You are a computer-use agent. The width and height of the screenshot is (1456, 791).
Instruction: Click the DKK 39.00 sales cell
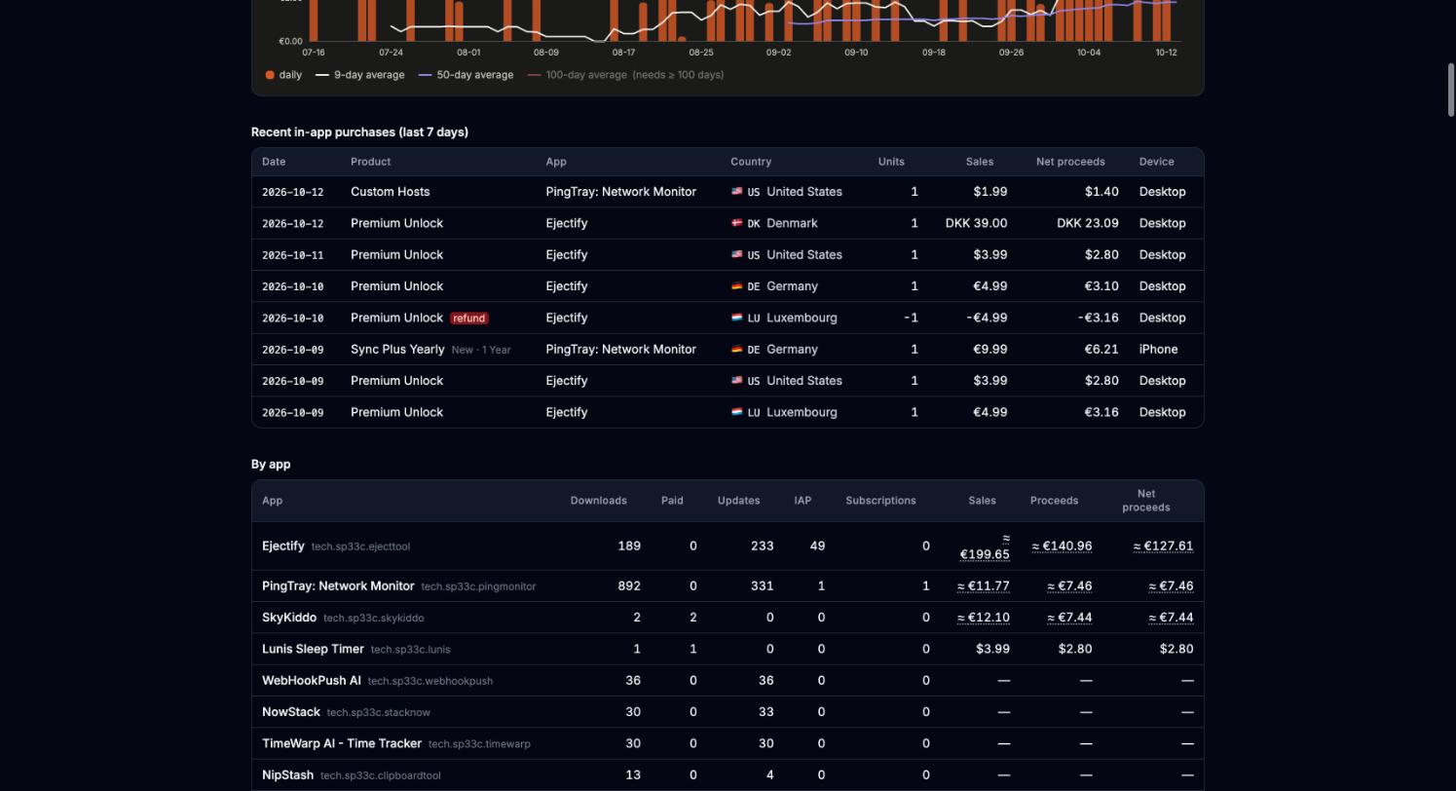[976, 223]
